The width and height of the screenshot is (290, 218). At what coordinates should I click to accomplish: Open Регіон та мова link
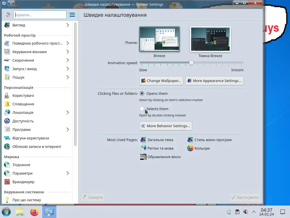click(x=157, y=148)
